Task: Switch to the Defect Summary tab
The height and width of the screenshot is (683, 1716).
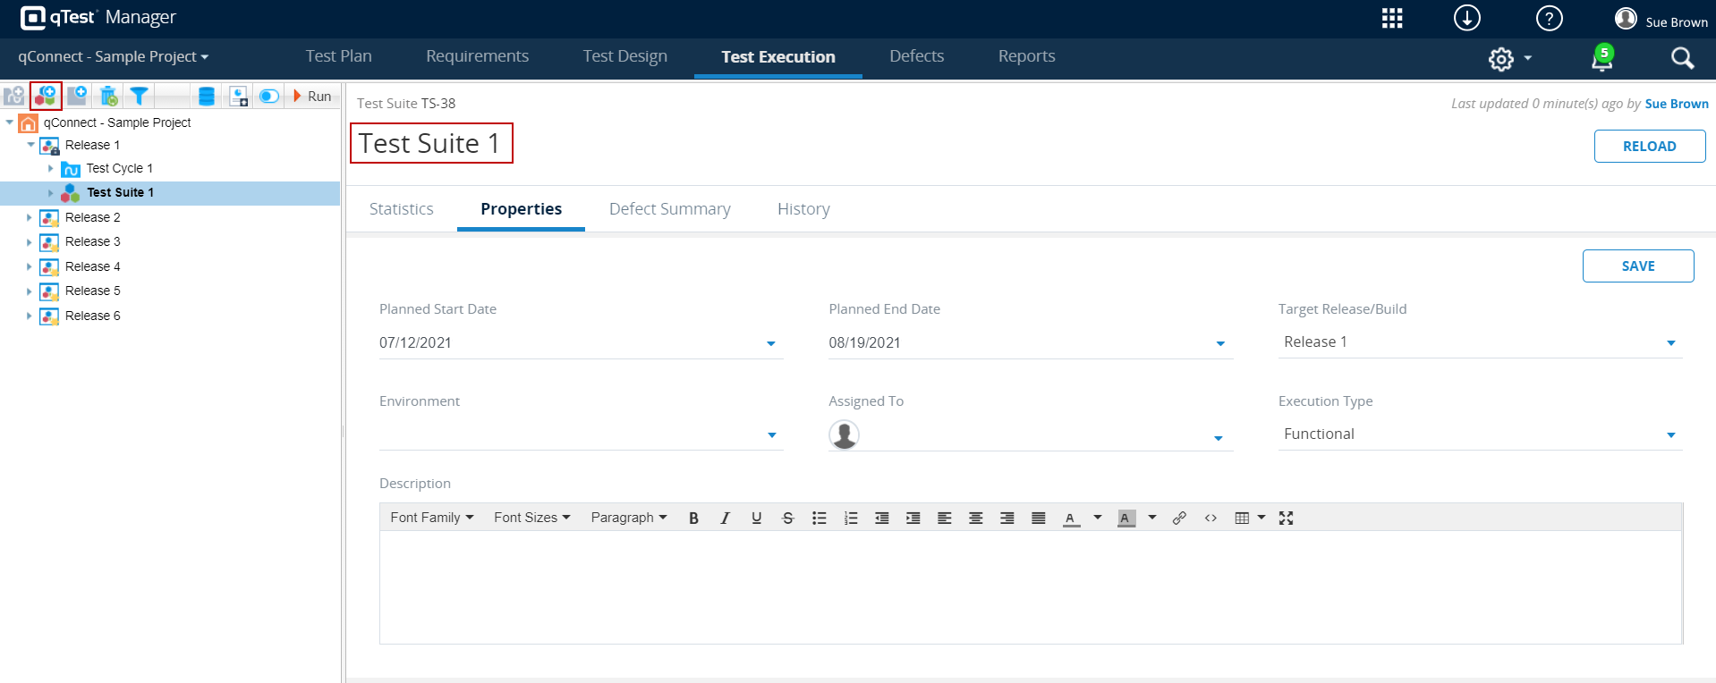Action: pyautogui.click(x=669, y=209)
